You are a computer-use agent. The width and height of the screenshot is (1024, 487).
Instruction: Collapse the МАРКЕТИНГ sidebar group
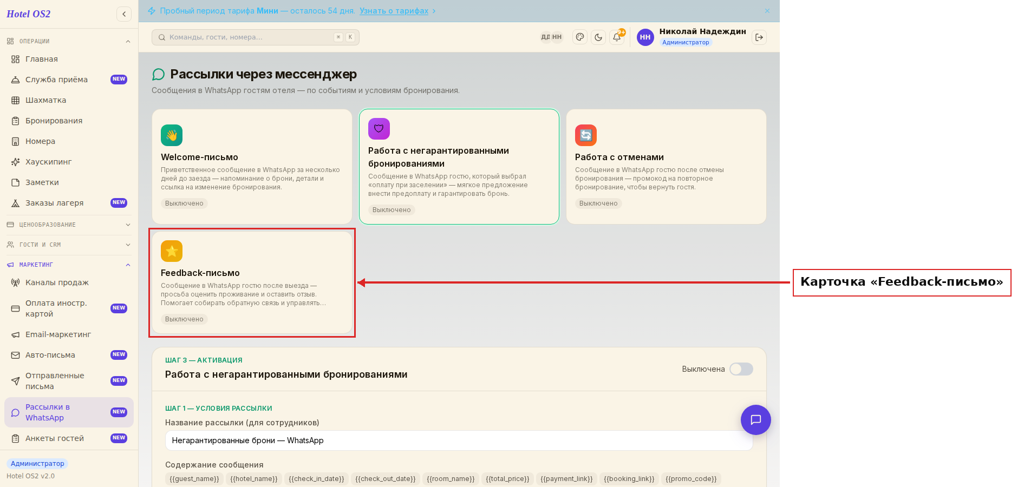(x=69, y=265)
